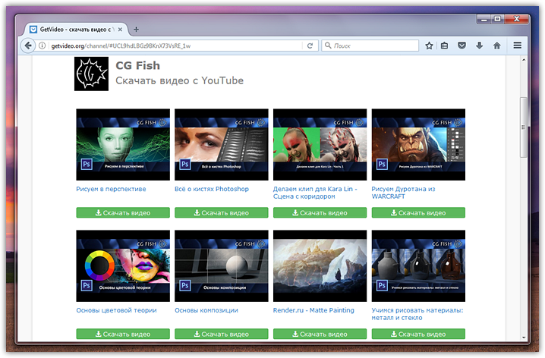Image resolution: width=545 pixels, height=358 pixels.
Task: Click the Pocket save icon
Action: 462,46
